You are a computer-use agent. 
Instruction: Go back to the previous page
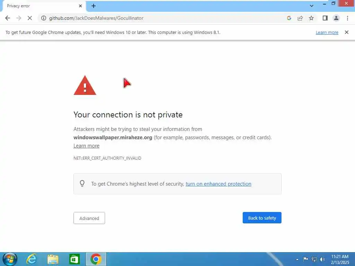(8, 18)
